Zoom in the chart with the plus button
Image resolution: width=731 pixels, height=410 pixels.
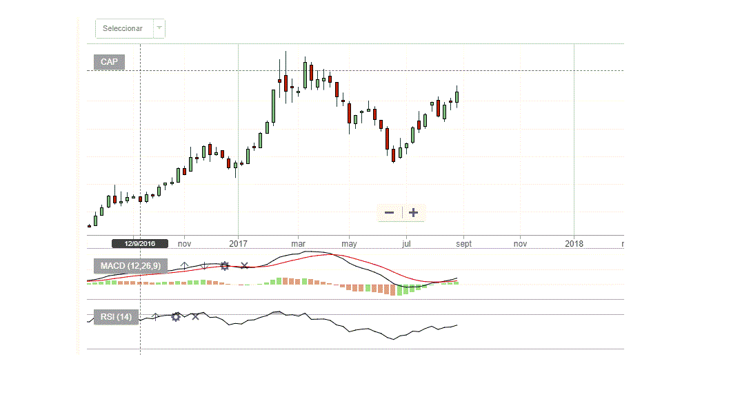414,213
